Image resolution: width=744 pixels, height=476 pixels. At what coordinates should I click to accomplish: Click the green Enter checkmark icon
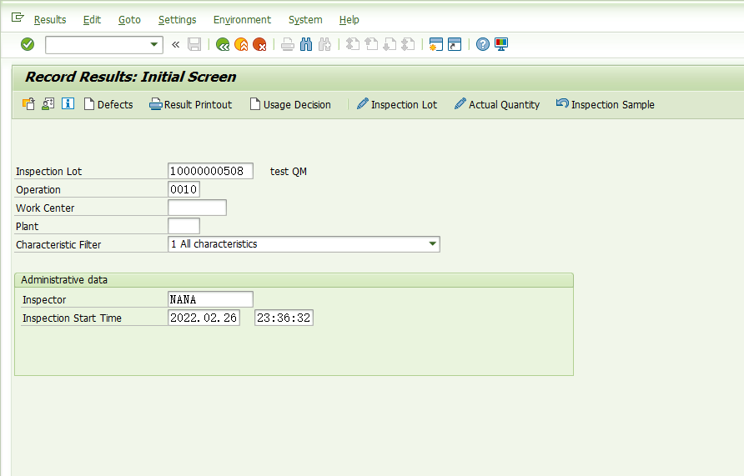pyautogui.click(x=28, y=44)
